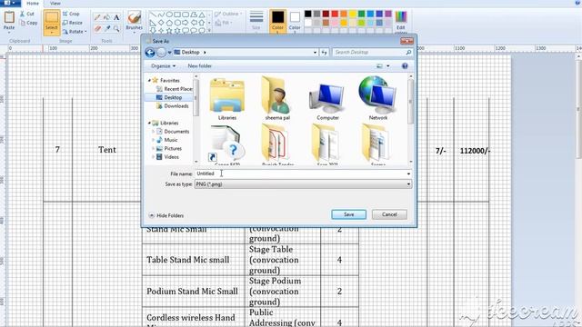The height and width of the screenshot is (327, 582).
Task: Open view options dropdown arrow in dialog
Action: (388, 66)
